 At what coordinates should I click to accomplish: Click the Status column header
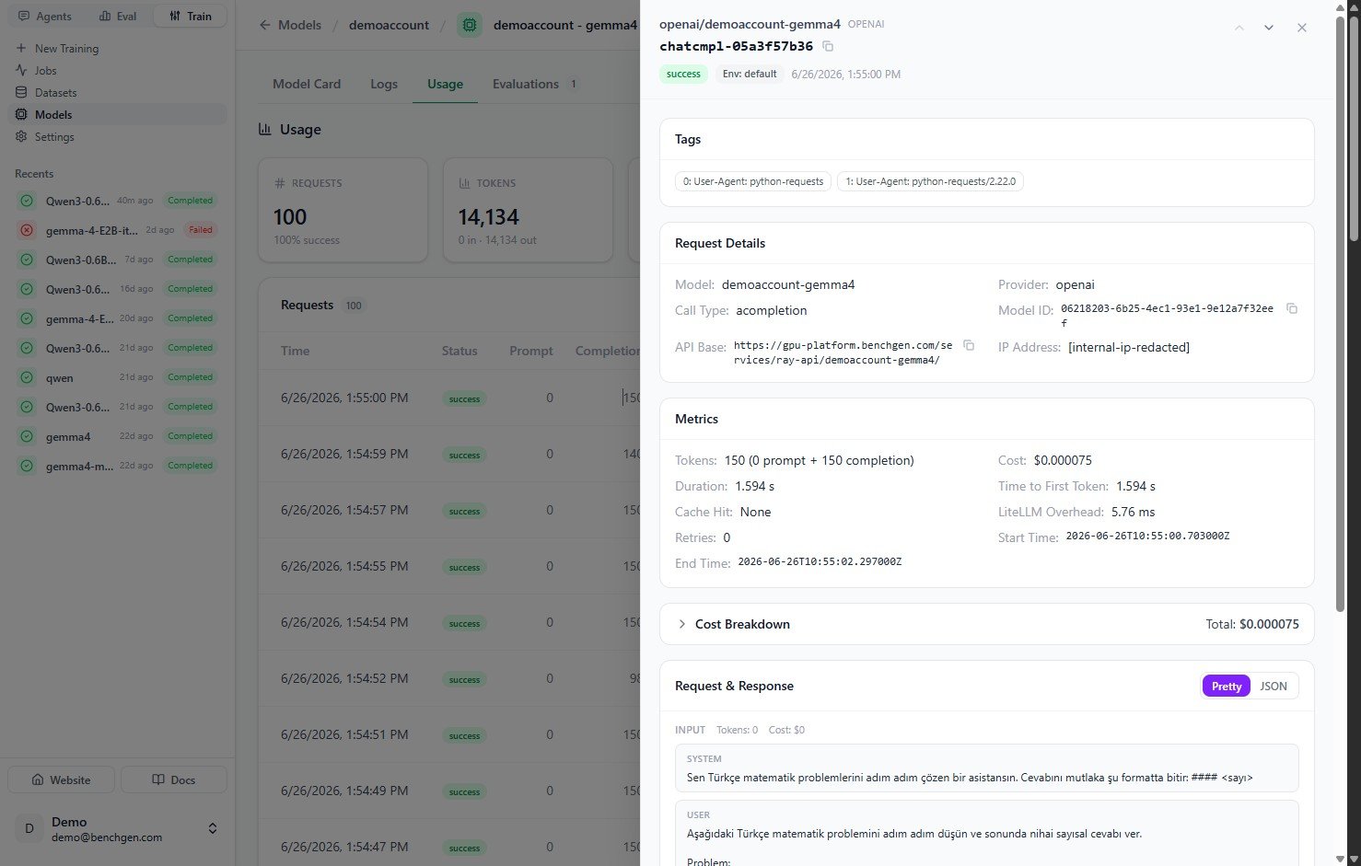coord(459,351)
